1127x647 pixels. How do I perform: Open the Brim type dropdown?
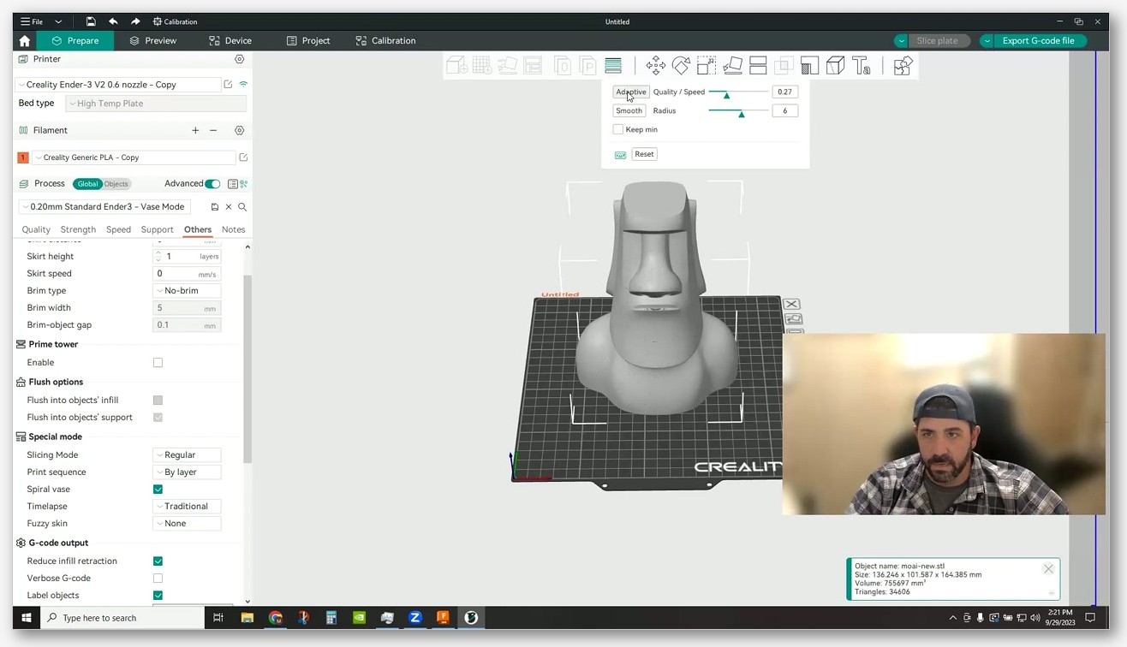click(187, 291)
